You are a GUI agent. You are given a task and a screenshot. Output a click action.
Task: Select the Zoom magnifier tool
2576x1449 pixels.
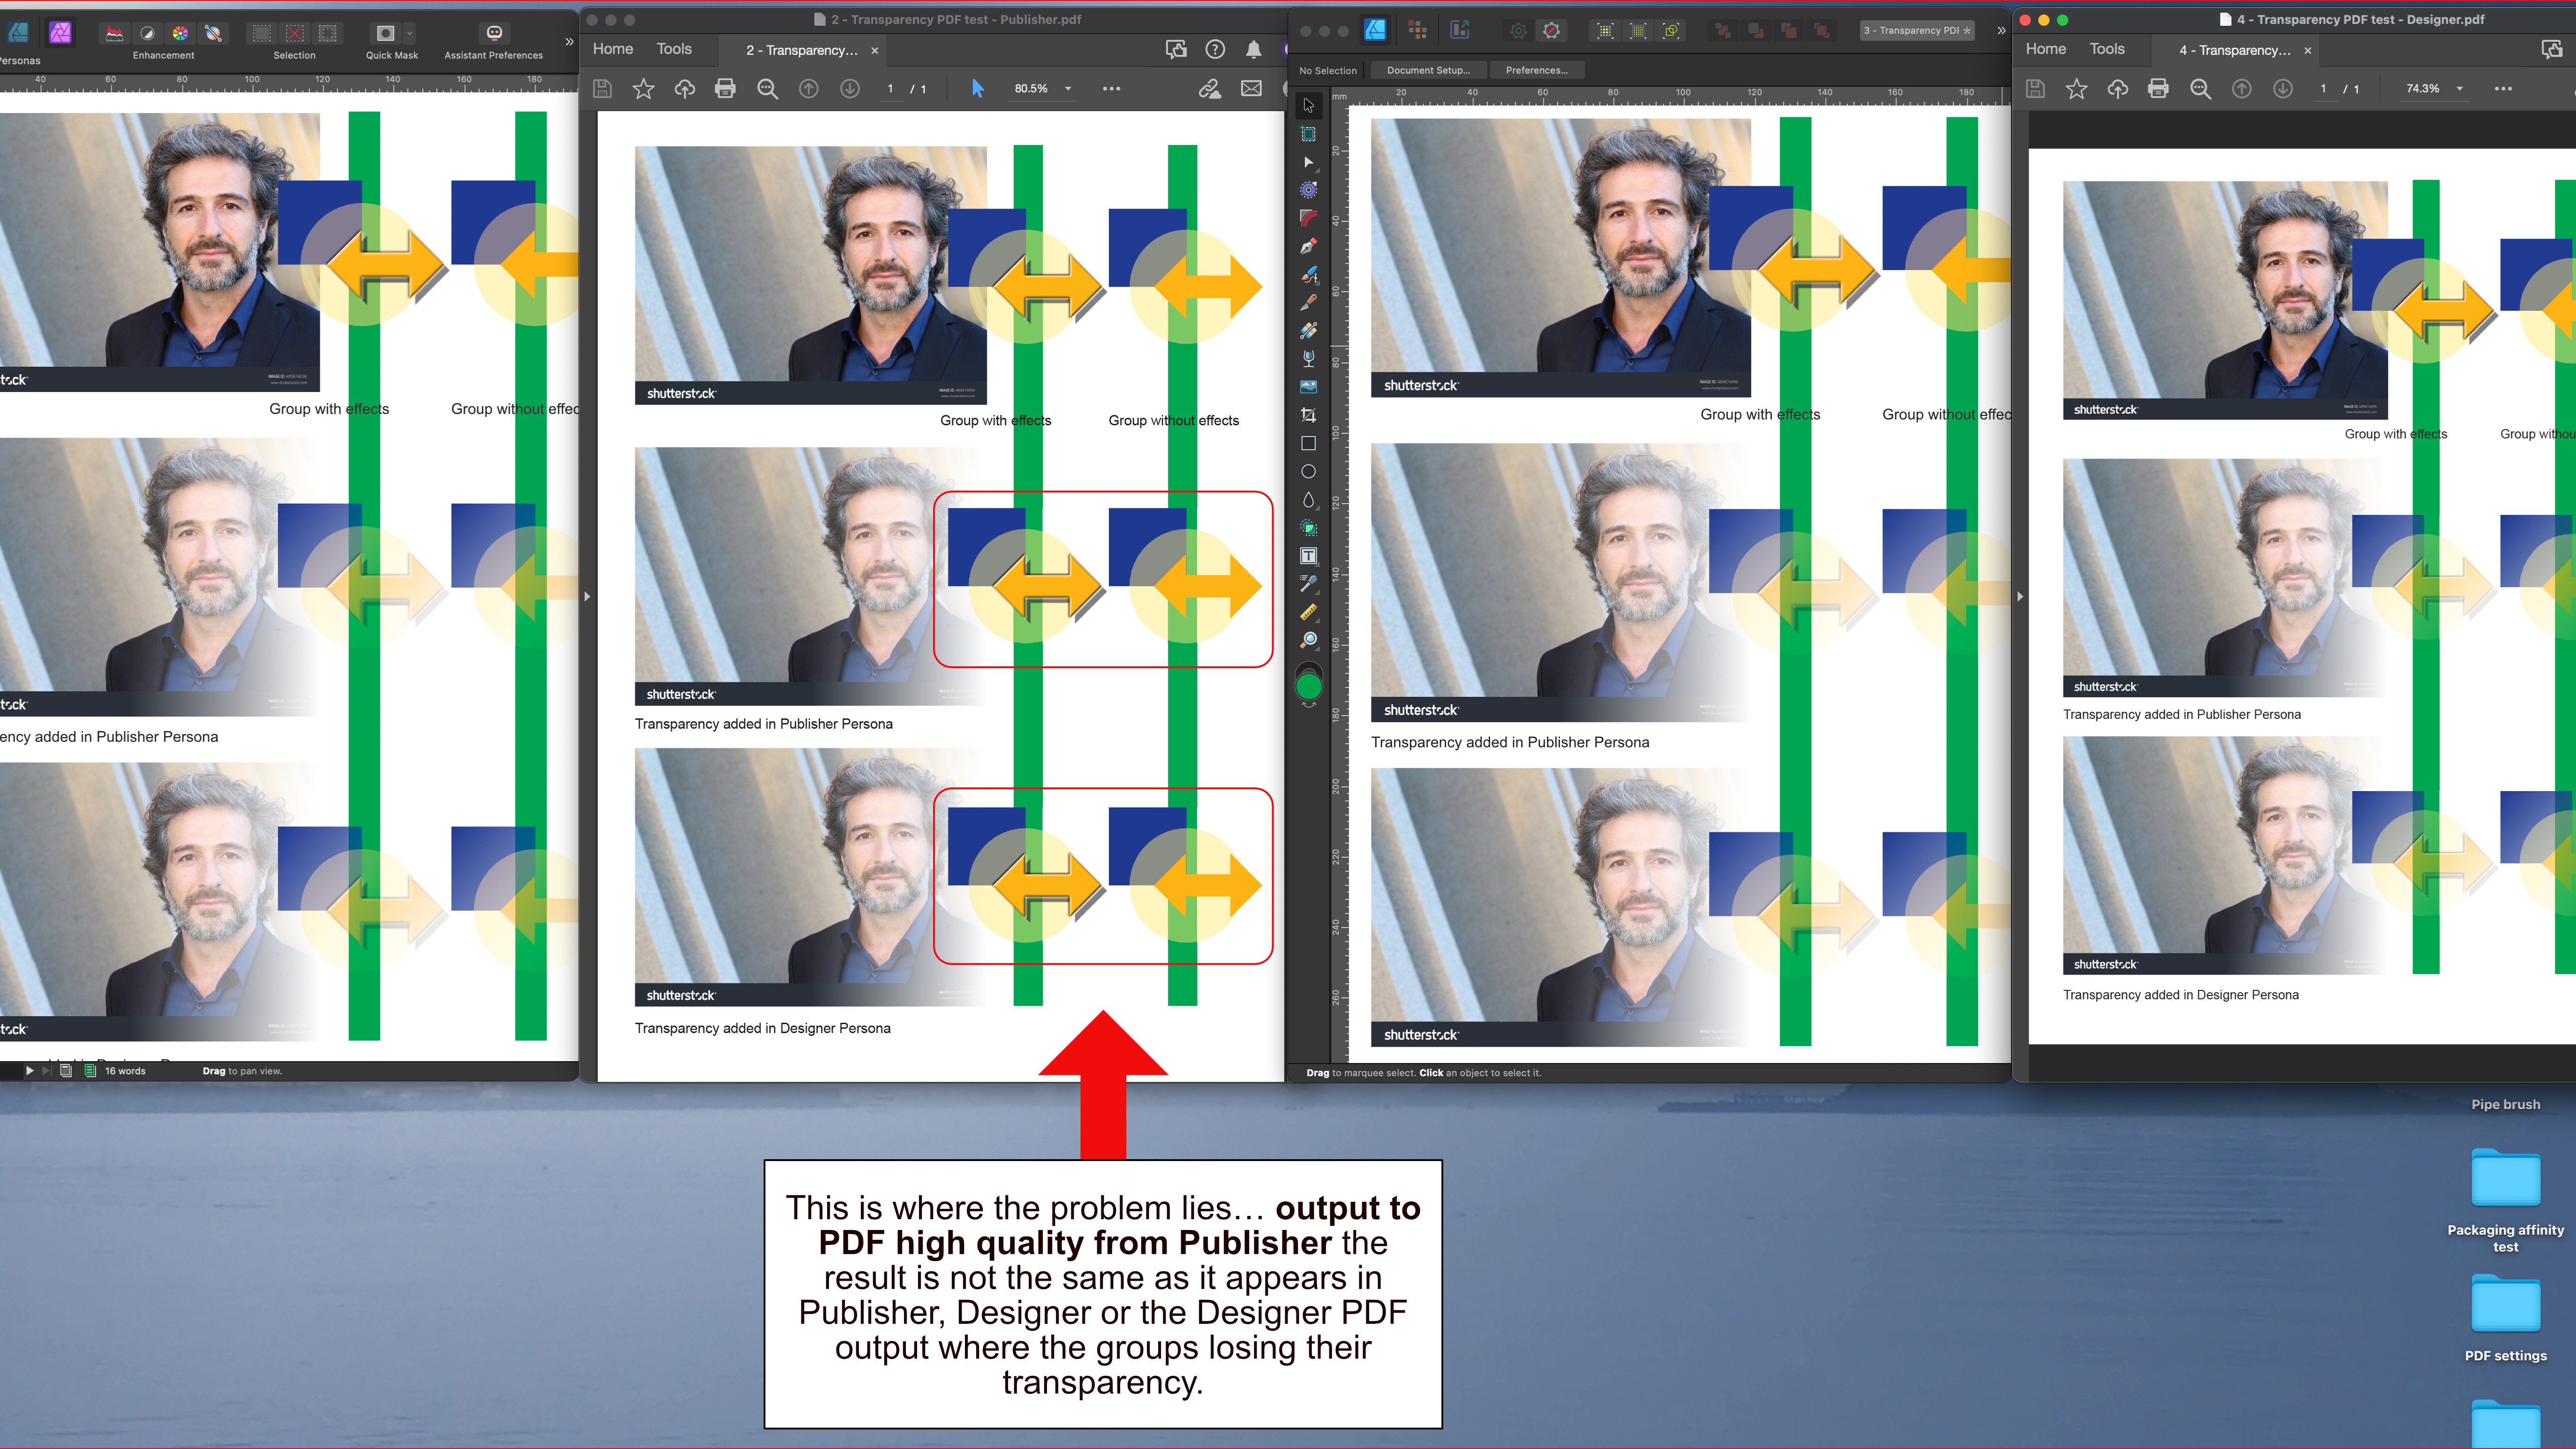pyautogui.click(x=1308, y=640)
